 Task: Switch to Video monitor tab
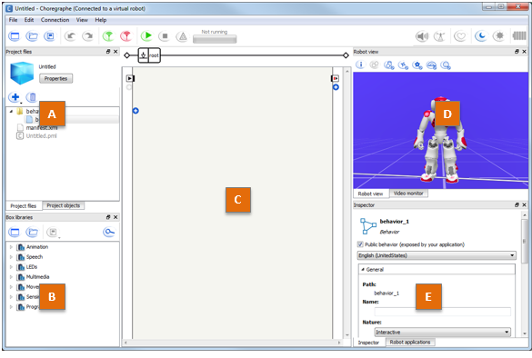point(408,194)
